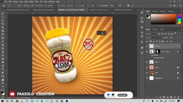Select the Eyedropper tool
Screen dimensions: 183x103
click(3, 34)
